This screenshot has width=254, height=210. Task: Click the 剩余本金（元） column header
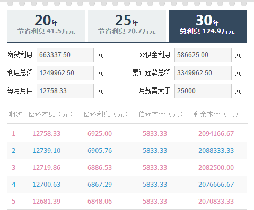click(x=216, y=114)
